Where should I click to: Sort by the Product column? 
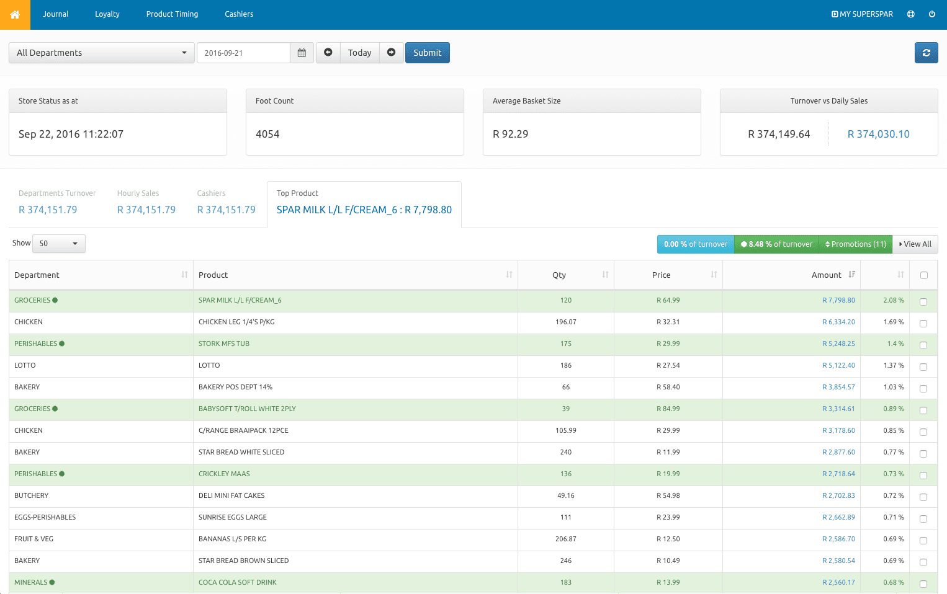pos(355,275)
